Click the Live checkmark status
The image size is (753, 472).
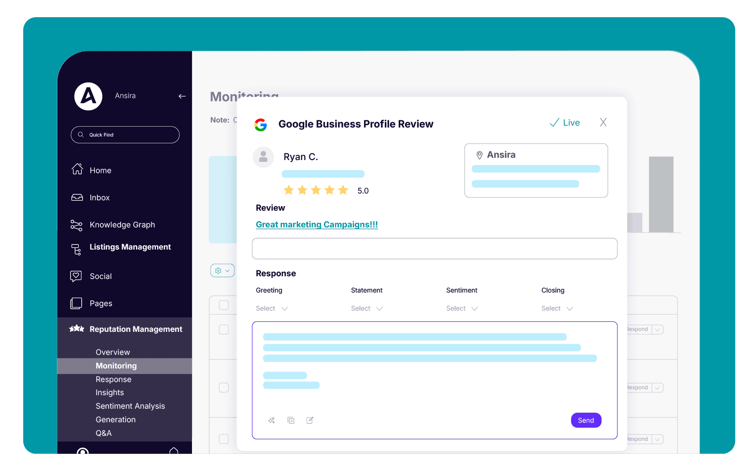pyautogui.click(x=565, y=123)
